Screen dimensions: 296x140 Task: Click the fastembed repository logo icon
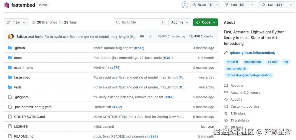(7, 5)
